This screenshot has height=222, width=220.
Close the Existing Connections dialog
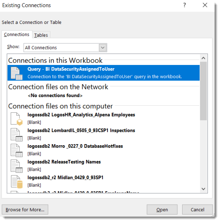tap(205, 5)
